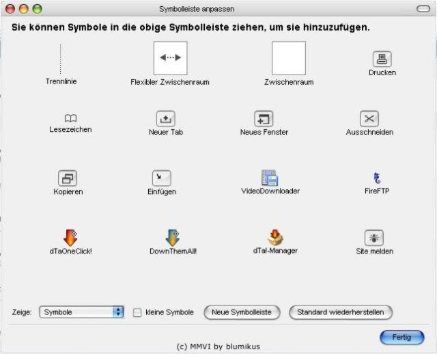
Task: Click the DownThemAll! arrow icon
Action: [x=172, y=237]
